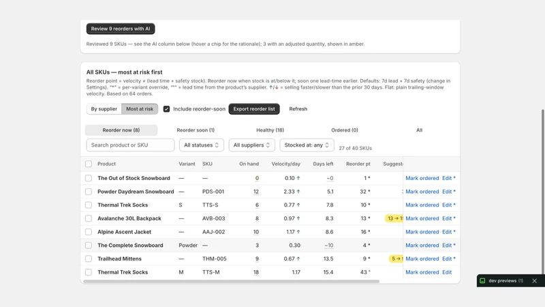
Task: Toggle select-all checkbox in table header
Action: point(89,164)
